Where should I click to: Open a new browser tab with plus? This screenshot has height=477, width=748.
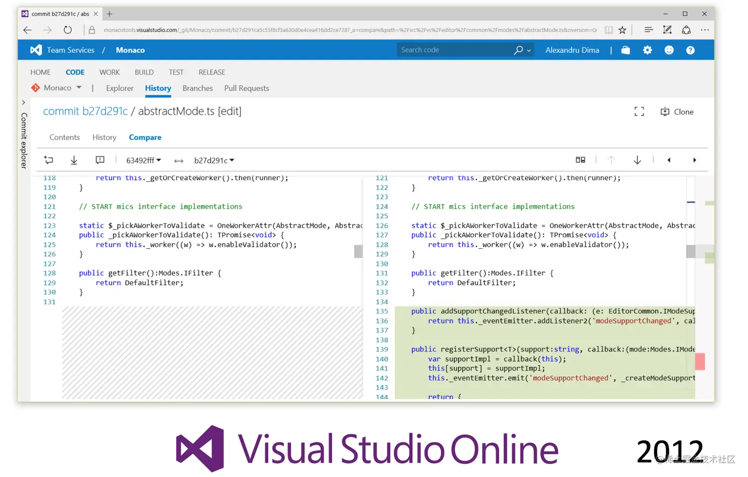coord(109,14)
